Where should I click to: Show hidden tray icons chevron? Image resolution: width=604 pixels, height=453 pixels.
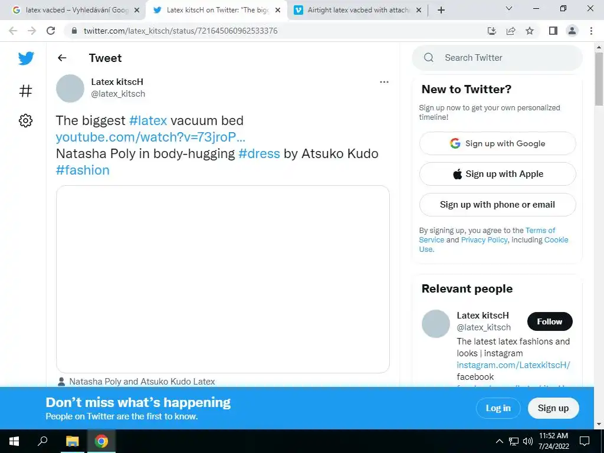click(x=499, y=441)
